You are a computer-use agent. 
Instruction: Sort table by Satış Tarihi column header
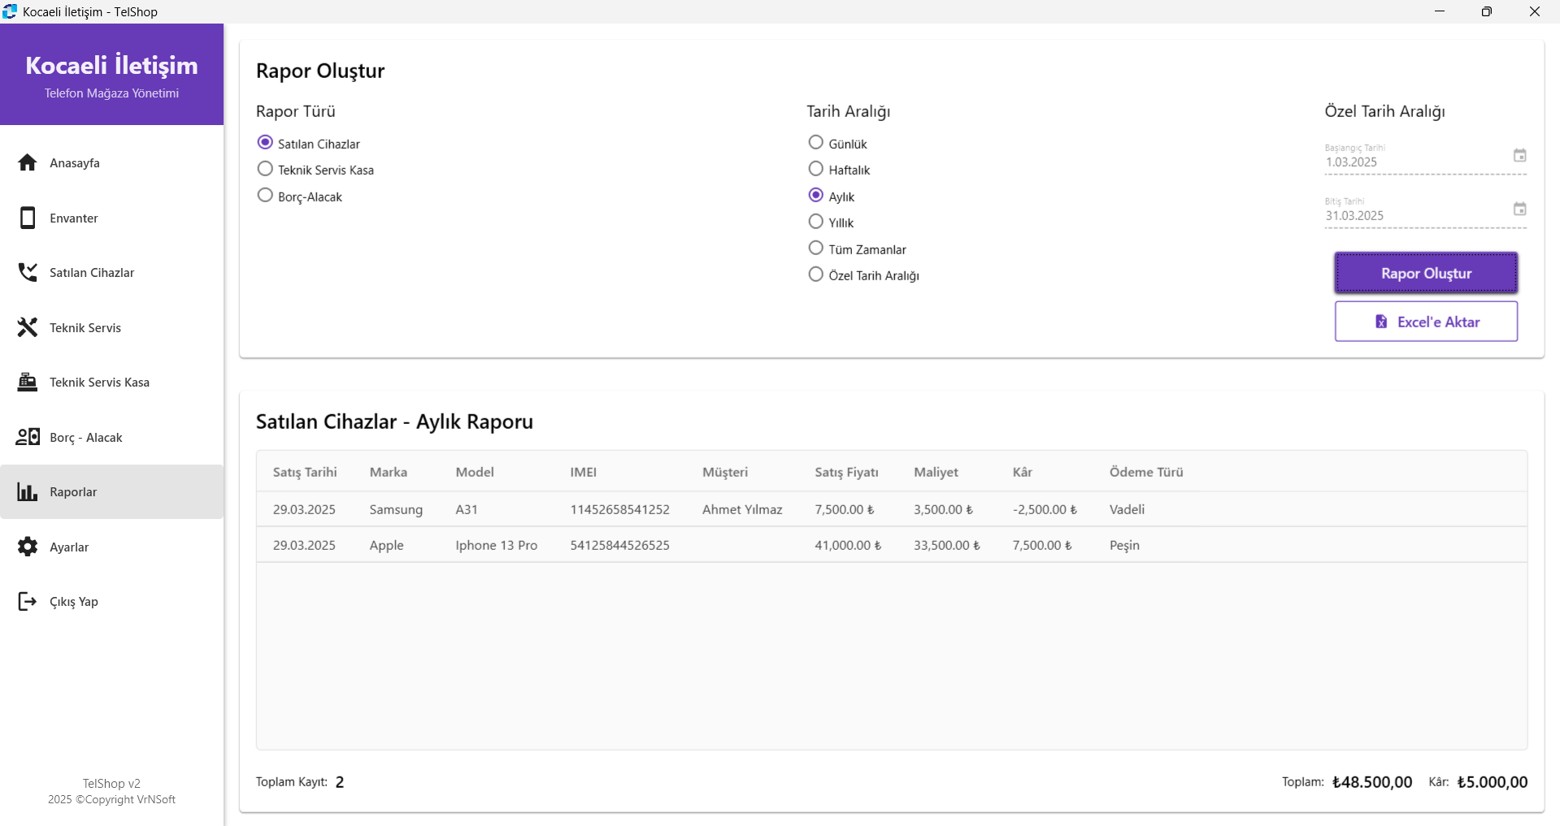(x=305, y=472)
